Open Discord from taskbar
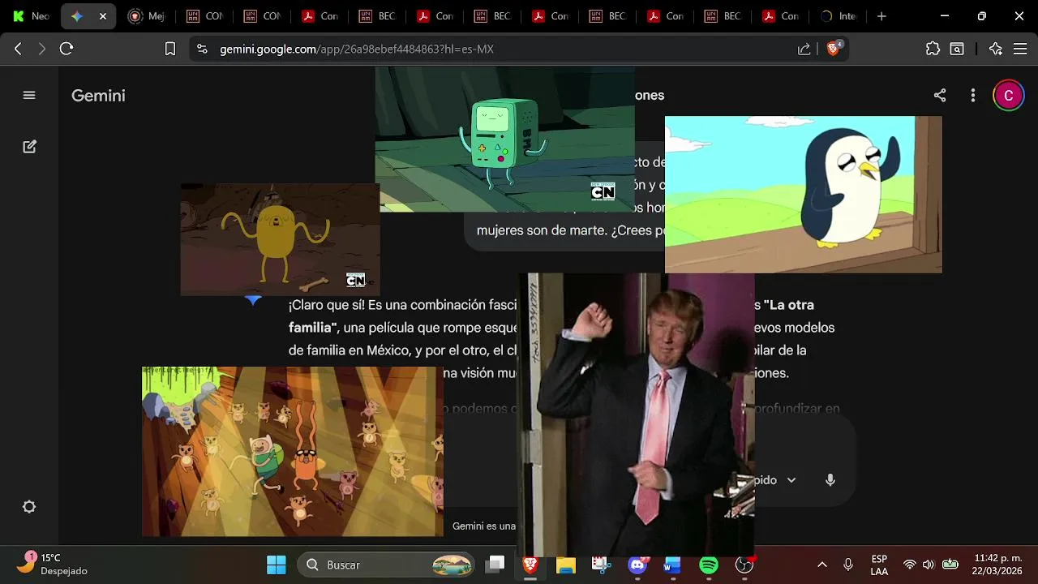 click(637, 565)
